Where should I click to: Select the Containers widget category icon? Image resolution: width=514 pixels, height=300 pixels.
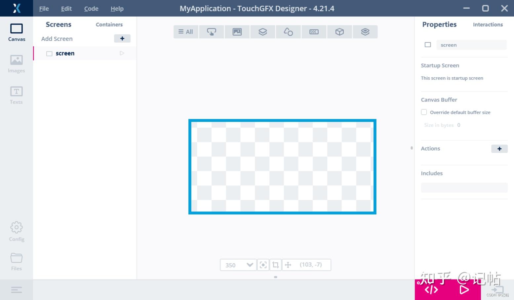pos(263,32)
